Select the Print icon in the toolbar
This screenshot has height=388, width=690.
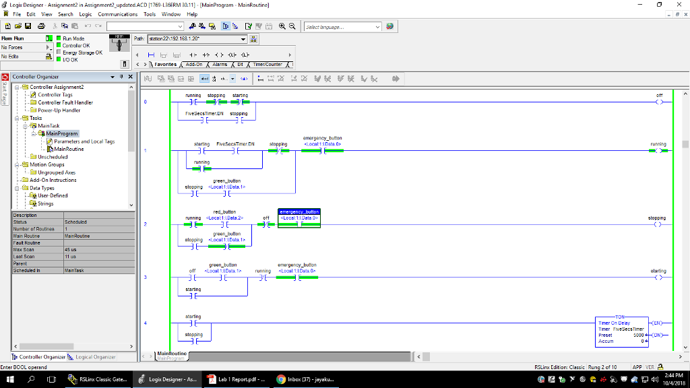coord(41,26)
